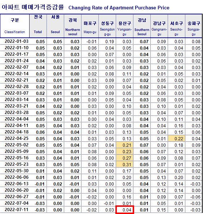Click highlighted Yongsan-gu value 0.31 for 2022-05-23
The height and width of the screenshot is (214, 203).
pyautogui.click(x=125, y=164)
